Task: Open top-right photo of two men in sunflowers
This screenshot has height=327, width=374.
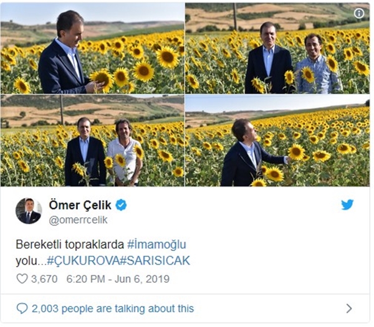Action: (277, 48)
